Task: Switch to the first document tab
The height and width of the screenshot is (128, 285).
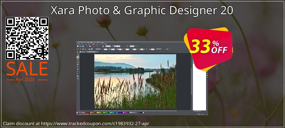Action: 83,52
